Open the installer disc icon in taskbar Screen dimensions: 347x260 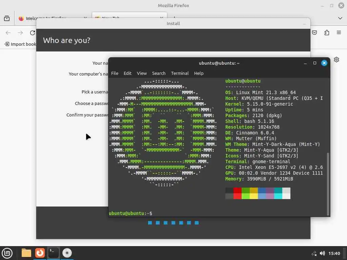(67, 253)
